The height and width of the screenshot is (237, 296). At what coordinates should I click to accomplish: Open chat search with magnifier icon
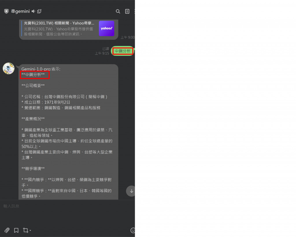click(118, 12)
